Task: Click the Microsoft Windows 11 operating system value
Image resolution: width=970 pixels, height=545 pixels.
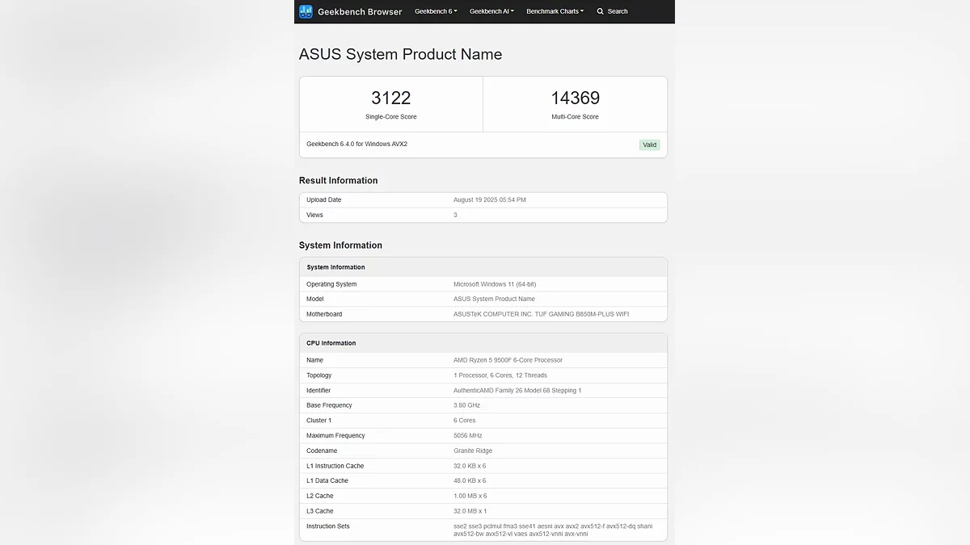Action: (x=495, y=284)
